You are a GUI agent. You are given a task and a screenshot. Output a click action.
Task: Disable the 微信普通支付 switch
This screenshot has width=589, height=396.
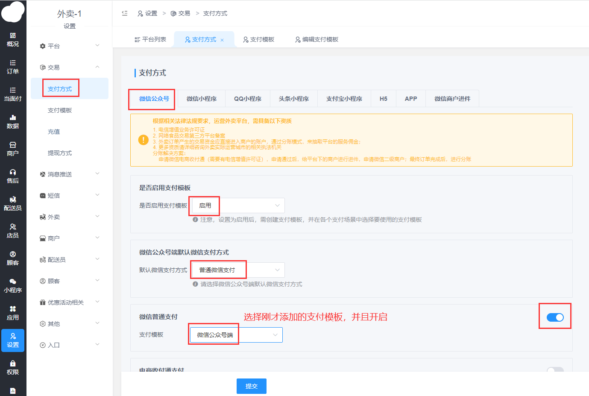pyautogui.click(x=555, y=317)
